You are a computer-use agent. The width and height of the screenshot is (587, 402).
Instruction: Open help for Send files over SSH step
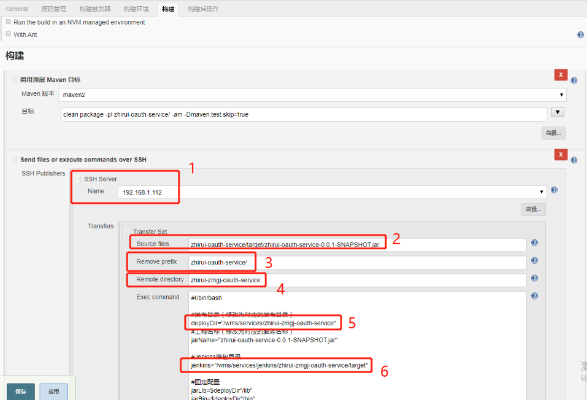(574, 160)
